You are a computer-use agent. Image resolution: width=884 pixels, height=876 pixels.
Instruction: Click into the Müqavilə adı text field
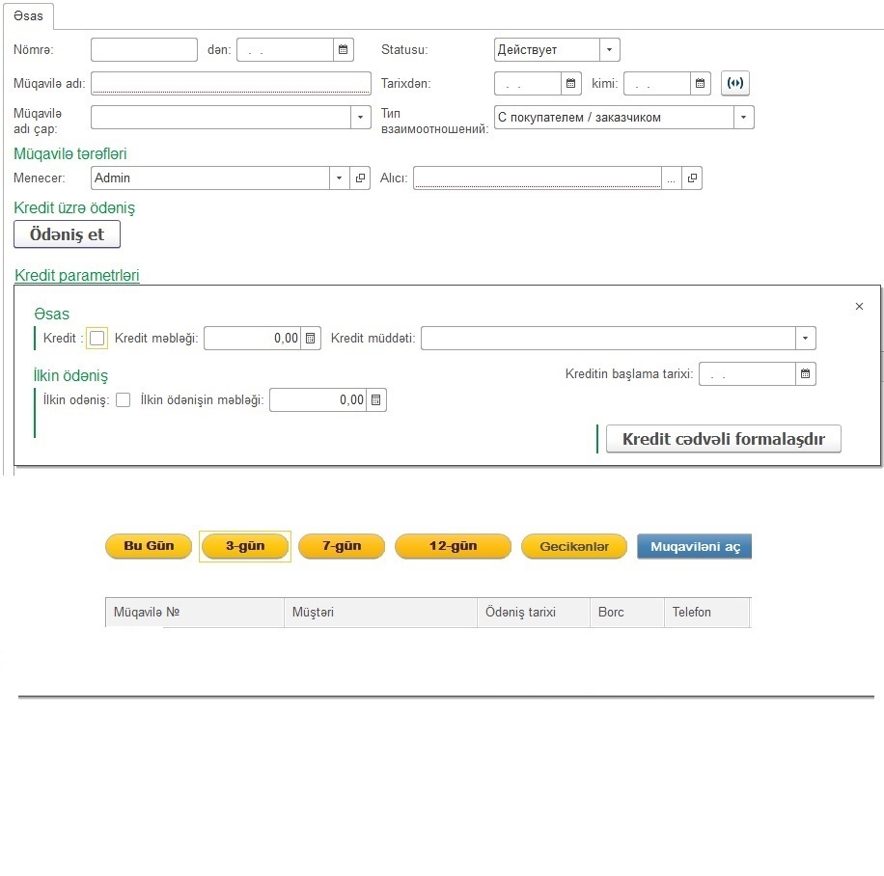point(231,83)
